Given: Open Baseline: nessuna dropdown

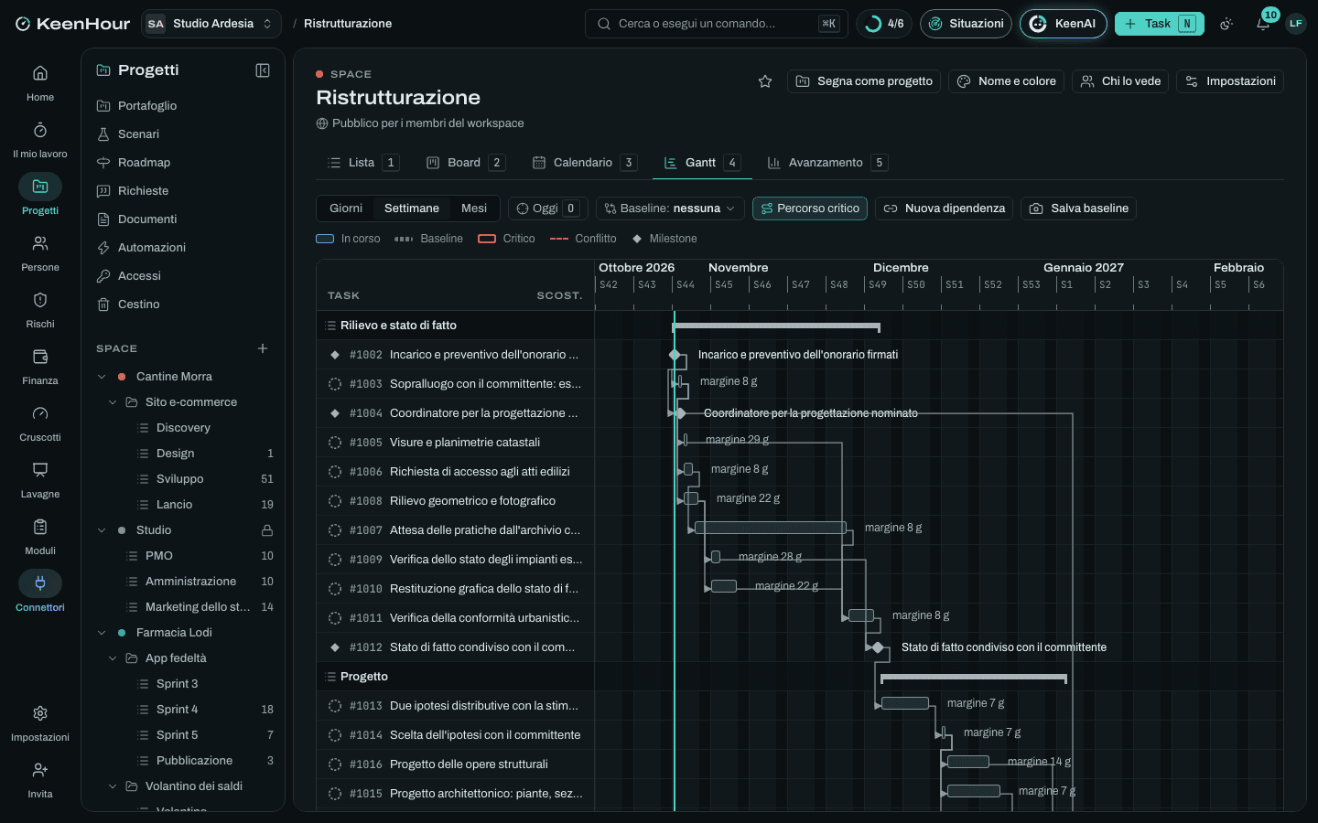Looking at the screenshot, I should pos(670,208).
